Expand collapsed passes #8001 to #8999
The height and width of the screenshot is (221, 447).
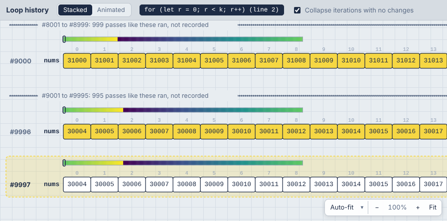point(125,25)
